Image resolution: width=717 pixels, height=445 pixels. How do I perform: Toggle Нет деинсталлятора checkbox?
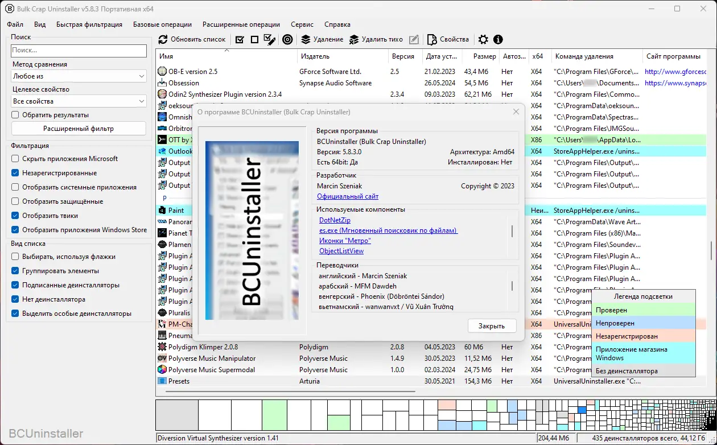click(x=15, y=299)
